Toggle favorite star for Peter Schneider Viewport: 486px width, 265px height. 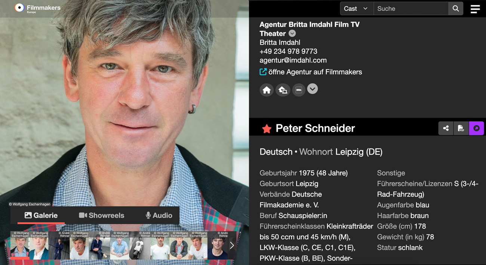[x=267, y=129]
